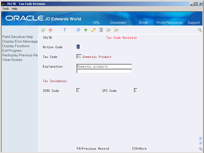
Task: Select Display Error Message
Action: [20, 41]
